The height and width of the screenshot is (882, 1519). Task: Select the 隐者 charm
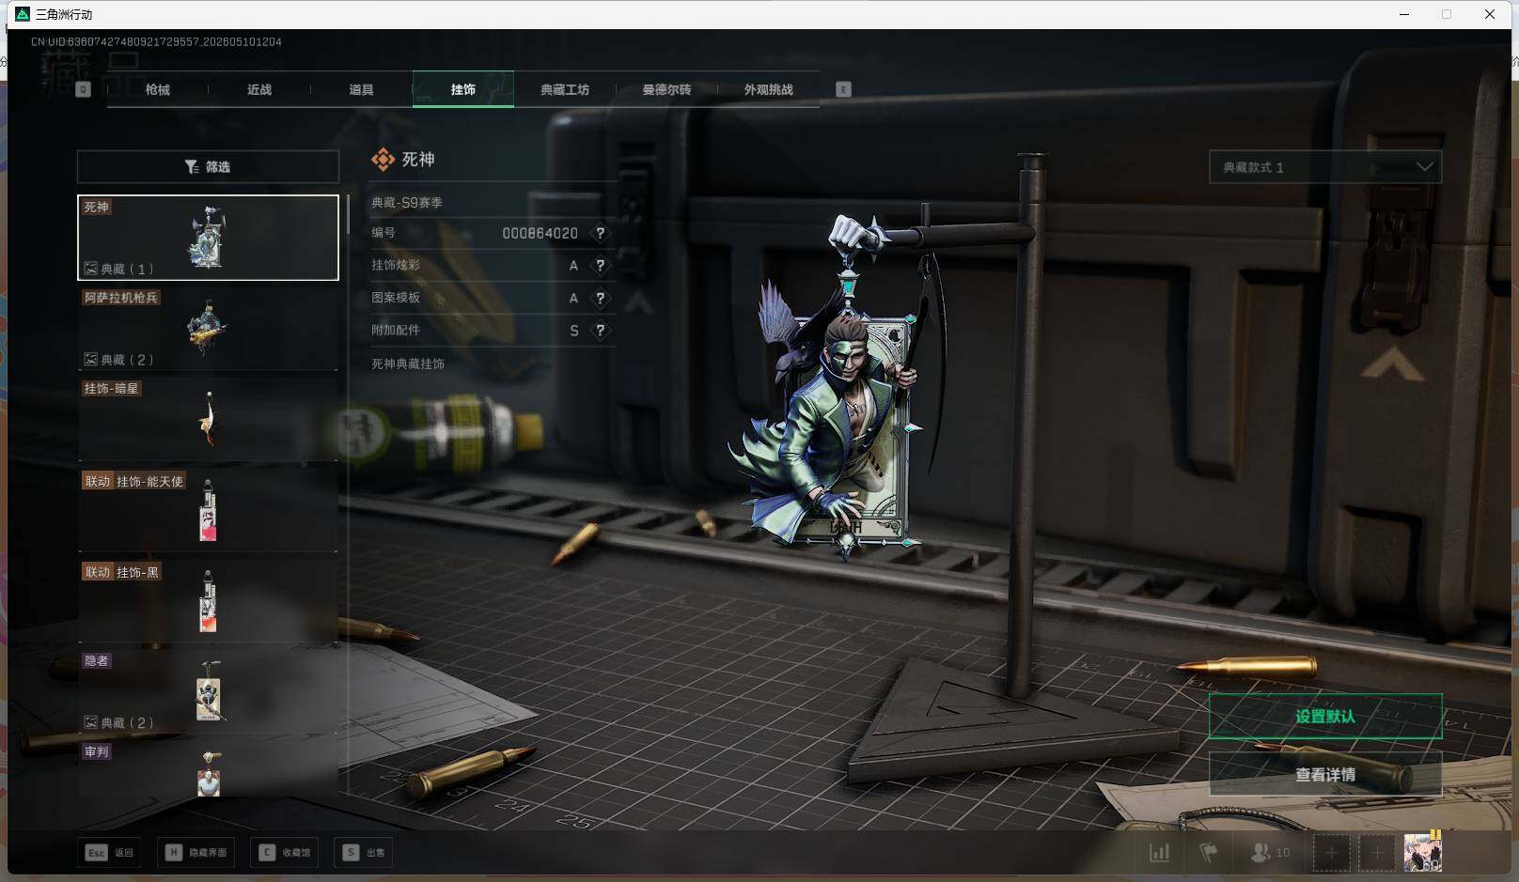click(208, 691)
